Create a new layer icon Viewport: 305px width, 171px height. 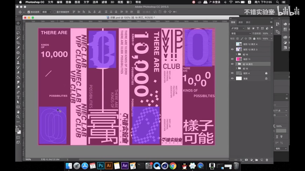262,160
